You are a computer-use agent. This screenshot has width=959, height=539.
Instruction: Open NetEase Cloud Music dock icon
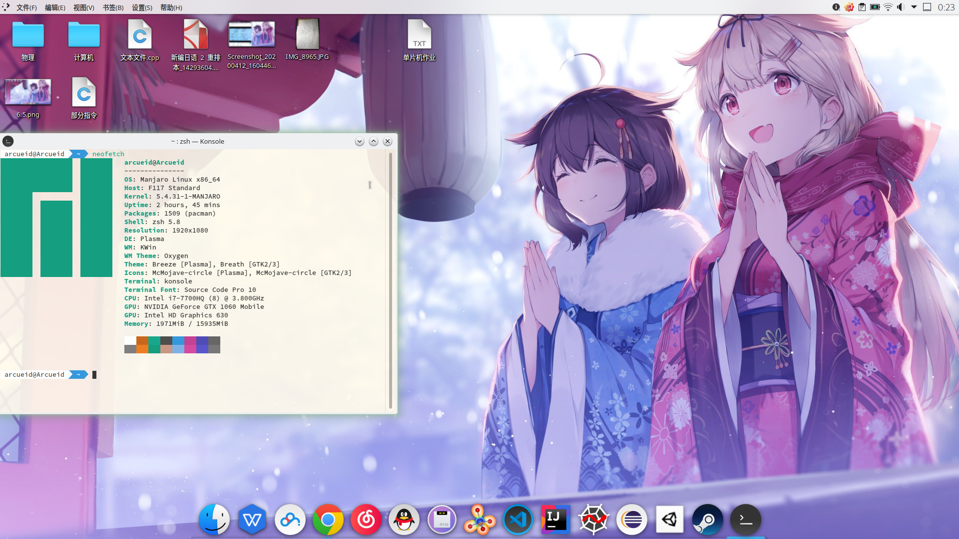366,520
